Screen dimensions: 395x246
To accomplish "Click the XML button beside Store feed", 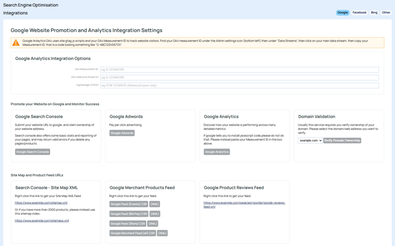I will tap(153, 223).
